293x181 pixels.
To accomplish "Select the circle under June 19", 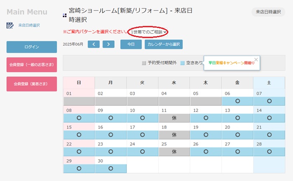I will click(x=206, y=135).
